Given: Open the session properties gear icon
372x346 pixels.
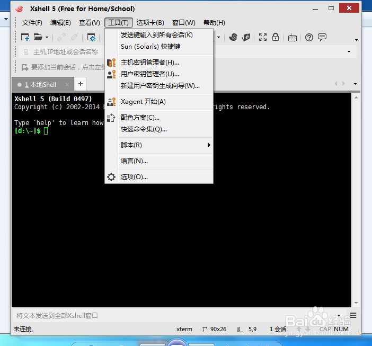Looking at the screenshot, I should 91,38.
